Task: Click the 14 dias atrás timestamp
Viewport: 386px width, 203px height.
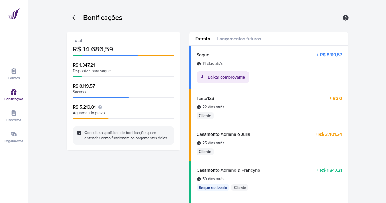Action: click(x=213, y=63)
